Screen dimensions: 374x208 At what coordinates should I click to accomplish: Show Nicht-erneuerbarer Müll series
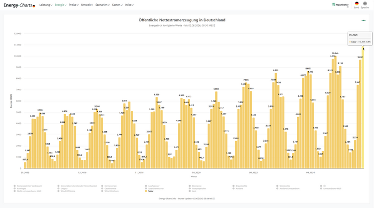(x=27, y=191)
